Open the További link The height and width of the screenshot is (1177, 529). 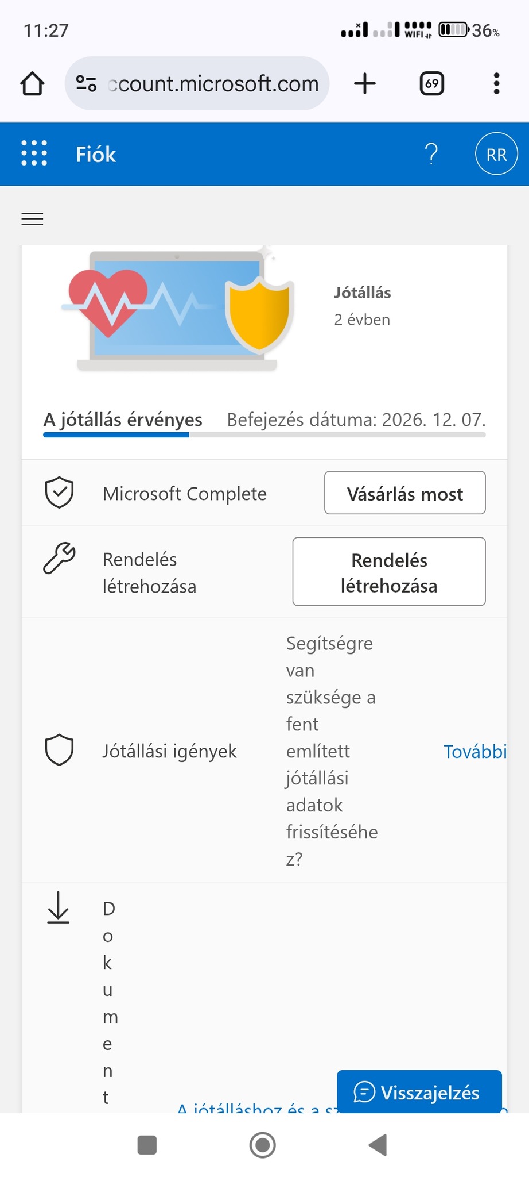[x=474, y=751]
